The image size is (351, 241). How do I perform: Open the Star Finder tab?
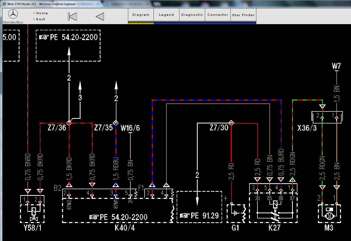[243, 16]
